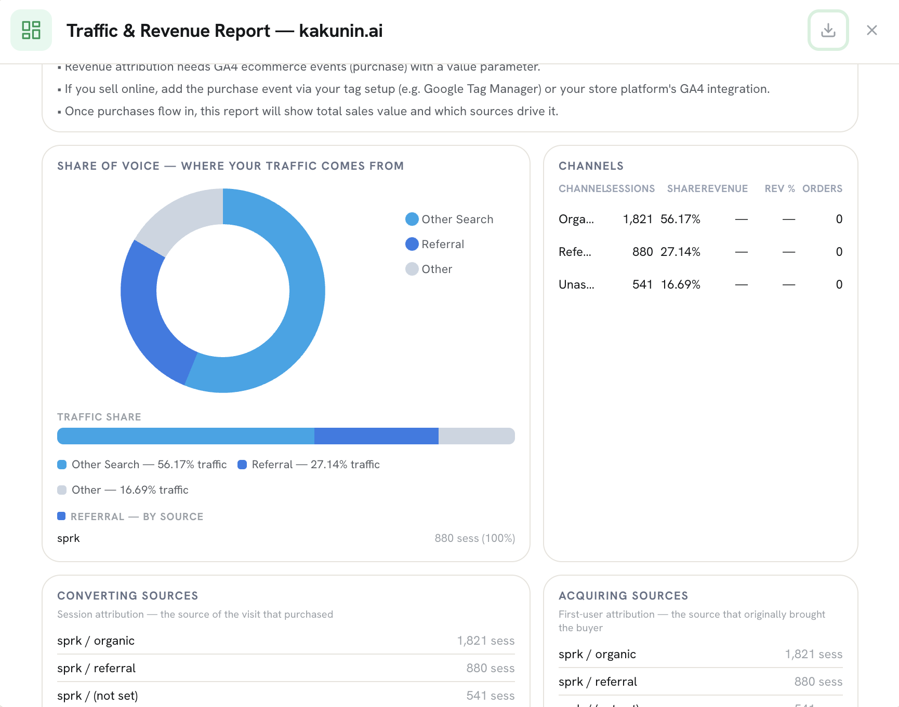Click the Referral portion of traffic share bar
Image resolution: width=899 pixels, height=707 pixels.
point(376,436)
